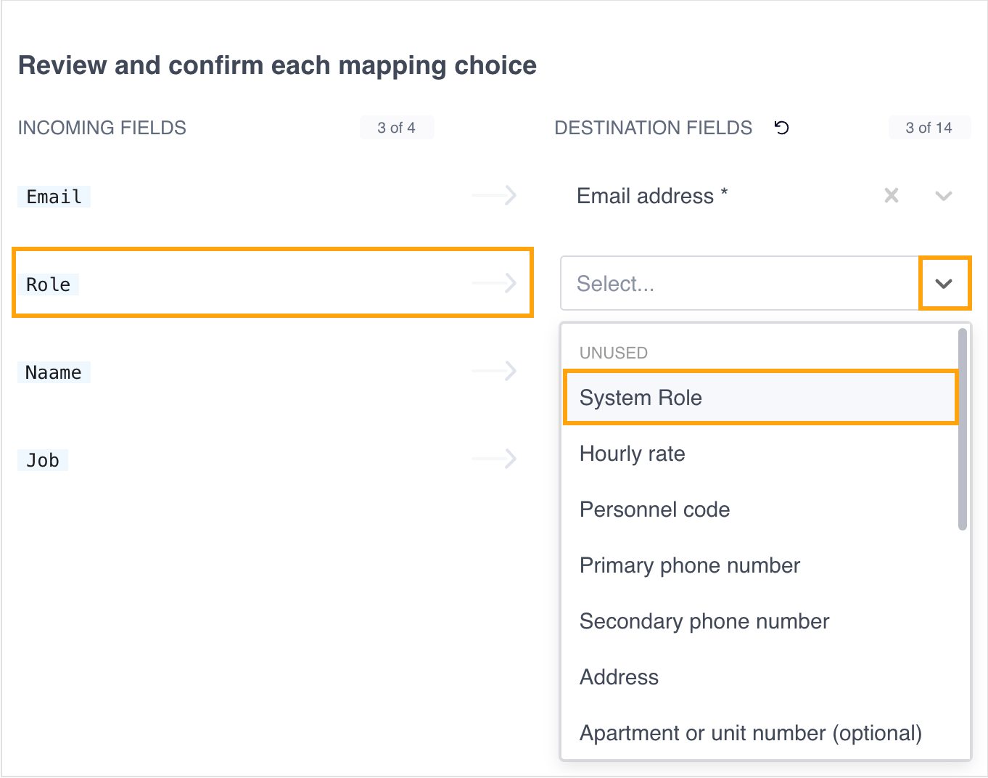Click the arrow icon beside Role
Image resolution: width=988 pixels, height=778 pixels.
tap(494, 283)
